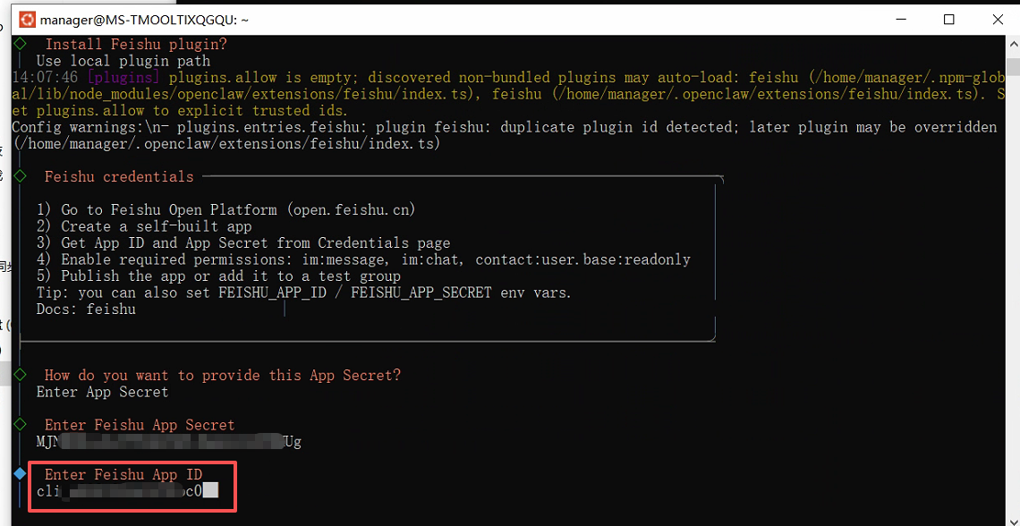Click the 'Docs: feishu' line

point(86,310)
